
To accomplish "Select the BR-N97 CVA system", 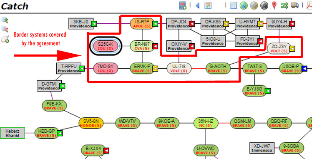I will 142,46.
